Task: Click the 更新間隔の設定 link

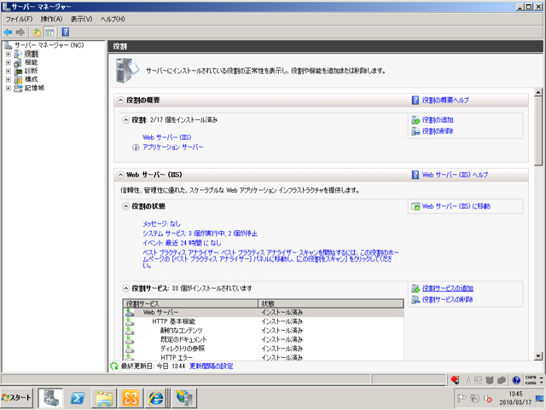Action: 211,367
